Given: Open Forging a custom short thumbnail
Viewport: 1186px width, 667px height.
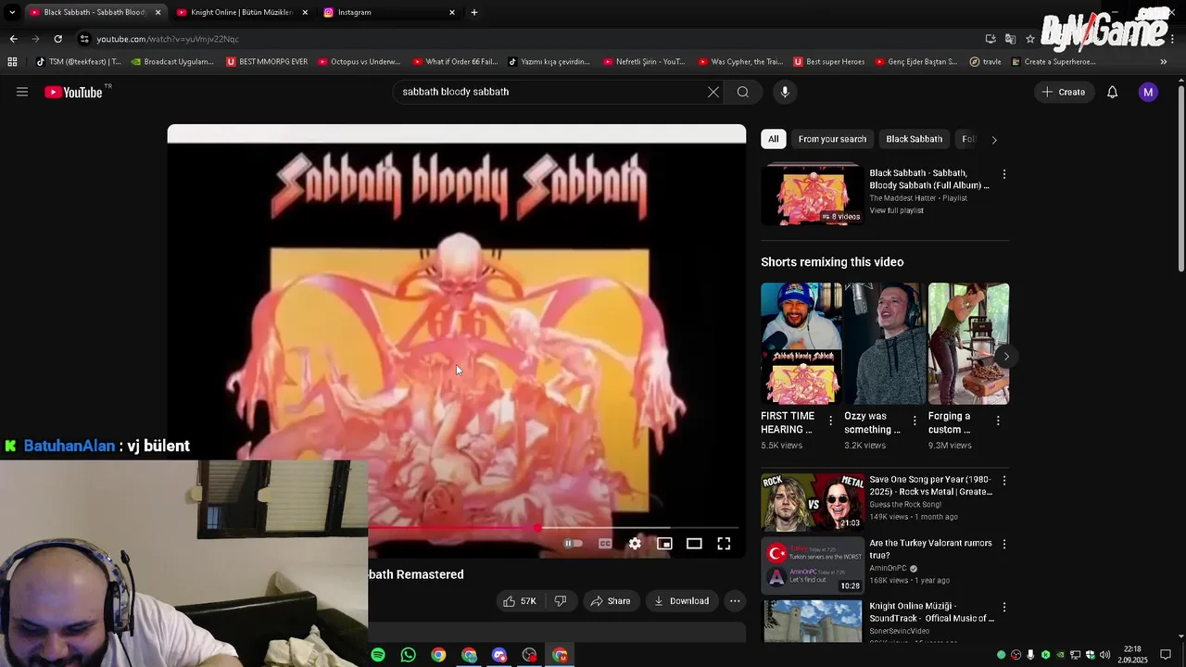Looking at the screenshot, I should click(x=968, y=344).
